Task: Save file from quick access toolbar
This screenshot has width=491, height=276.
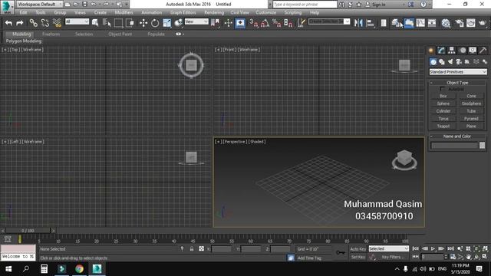Action: 84,5
